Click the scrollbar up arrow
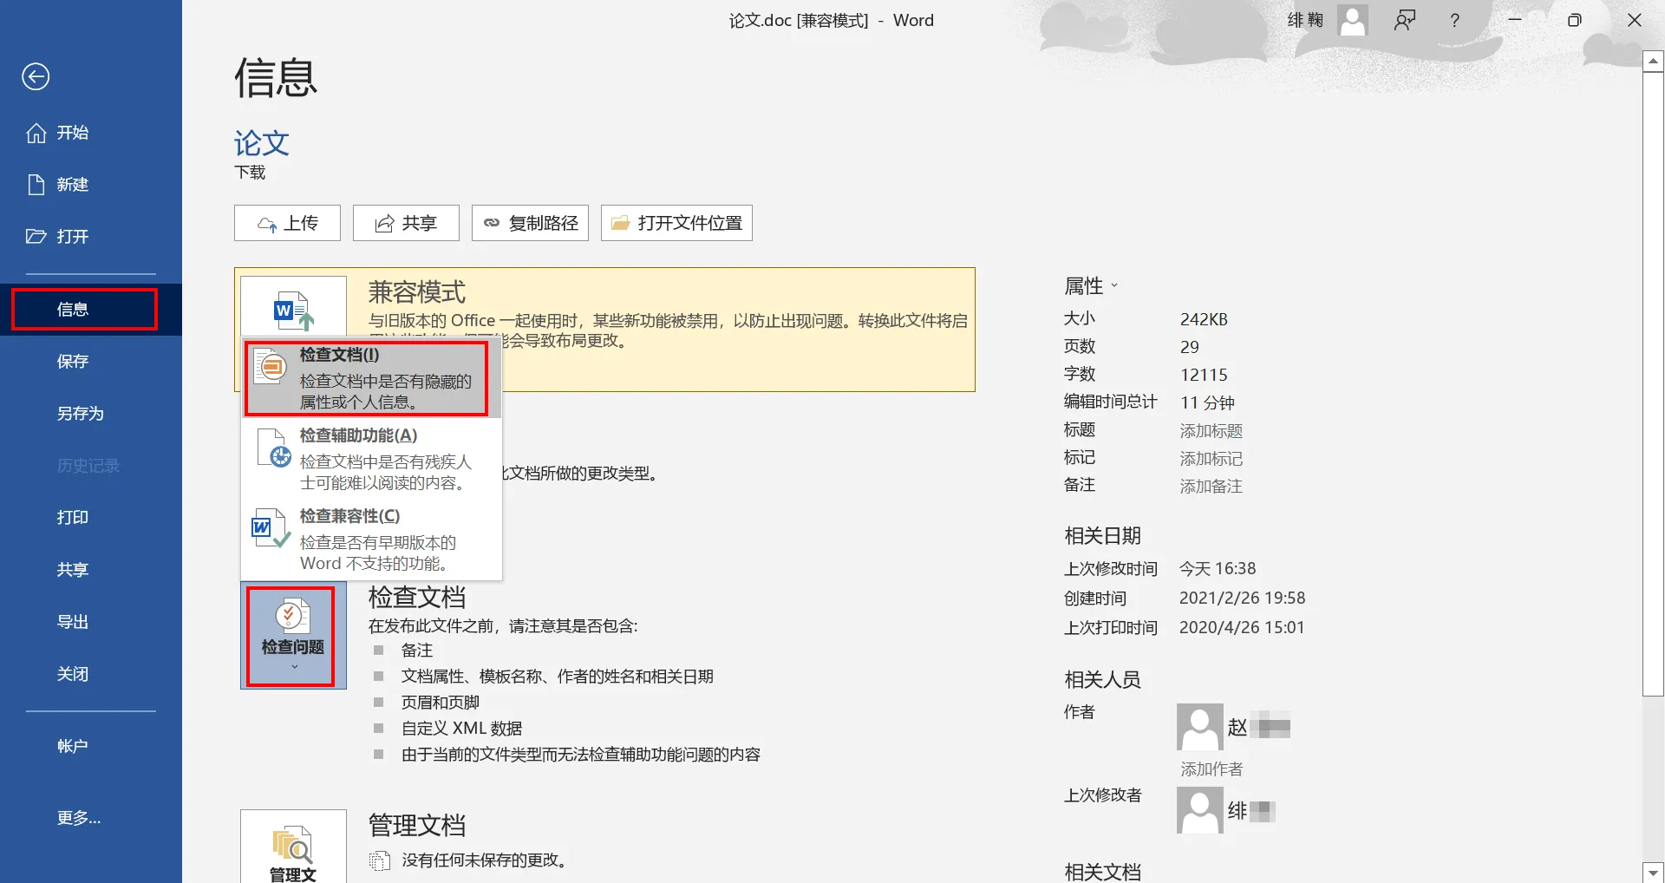1665x883 pixels. (1654, 62)
